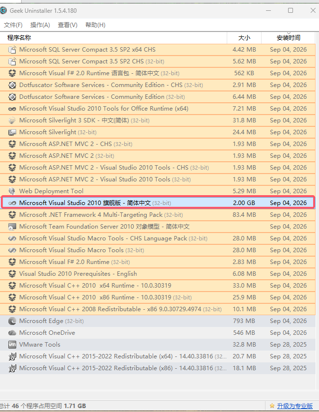319x412 pixels.
Task: Click icon of Visual Studio 2010 Prerequisites - English
Action: (12, 273)
